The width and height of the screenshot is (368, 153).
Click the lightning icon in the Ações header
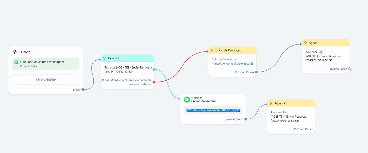tap(305, 43)
